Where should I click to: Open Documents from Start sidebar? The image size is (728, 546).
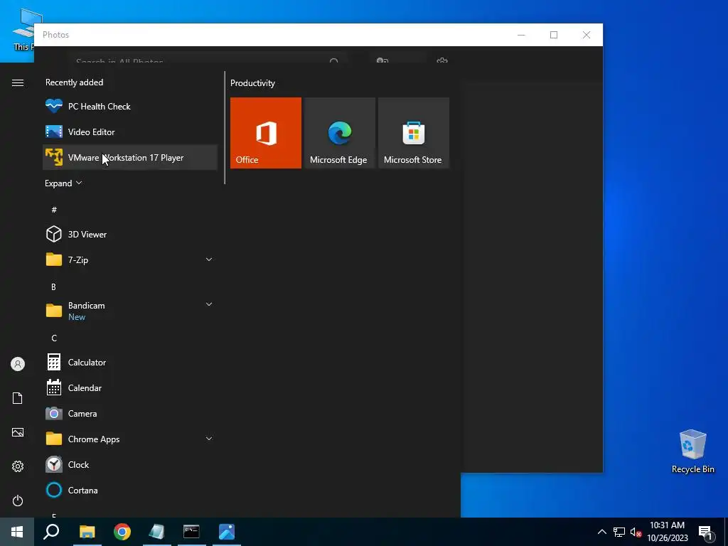[x=18, y=398]
